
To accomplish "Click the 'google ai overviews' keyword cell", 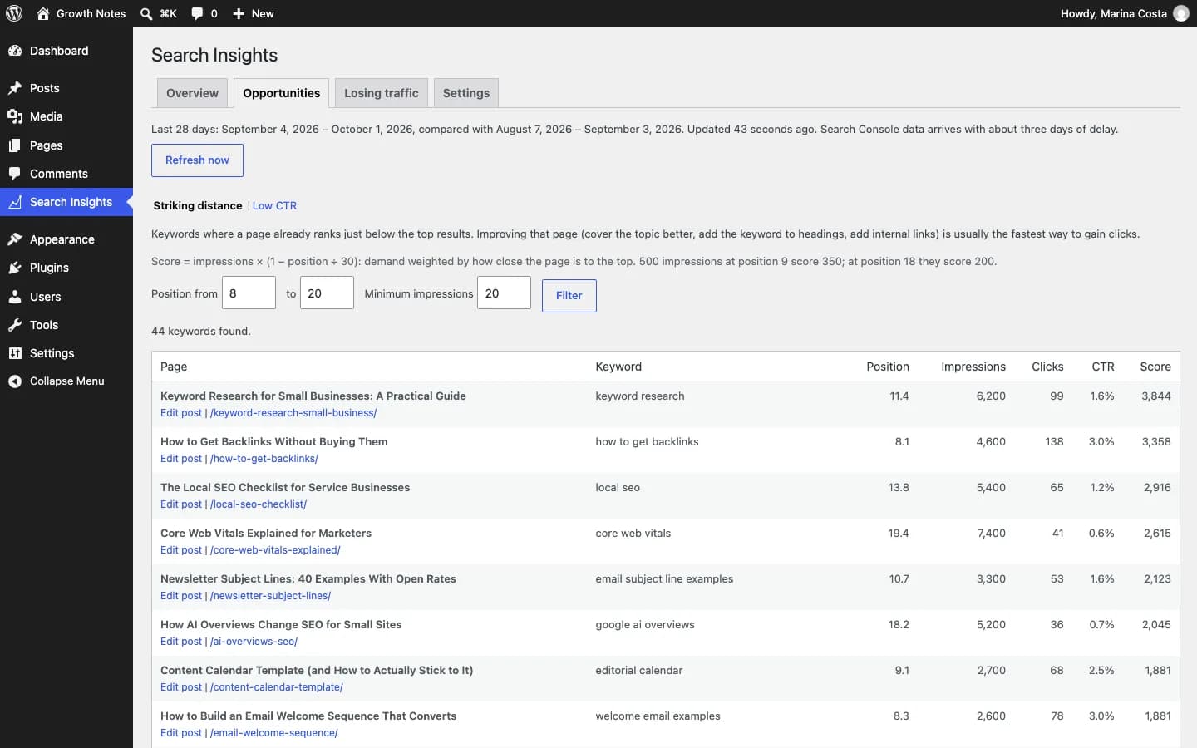I will point(645,625).
